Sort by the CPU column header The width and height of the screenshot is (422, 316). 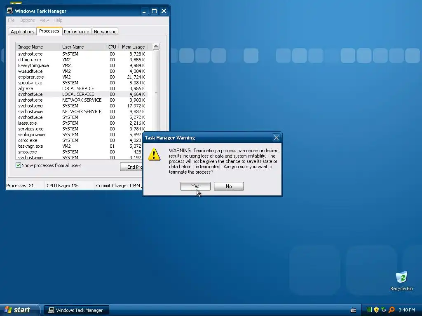[x=112, y=47]
